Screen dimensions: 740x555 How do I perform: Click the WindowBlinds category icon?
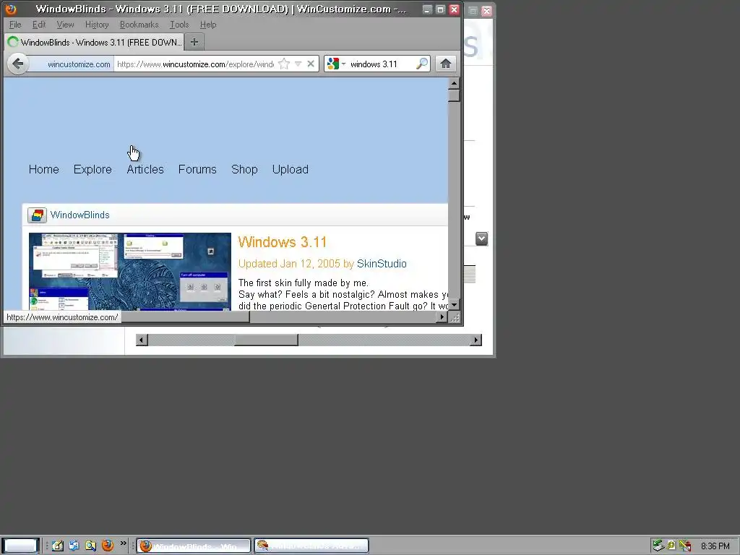coord(37,215)
